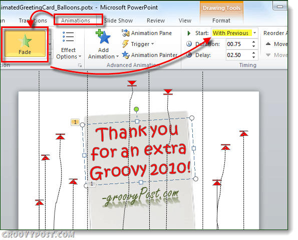
Task: Click the Duration clock icon
Action: [x=189, y=44]
